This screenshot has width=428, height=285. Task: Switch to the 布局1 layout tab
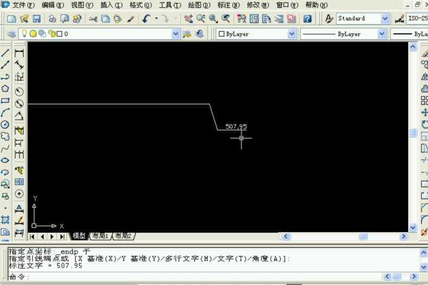[100, 236]
